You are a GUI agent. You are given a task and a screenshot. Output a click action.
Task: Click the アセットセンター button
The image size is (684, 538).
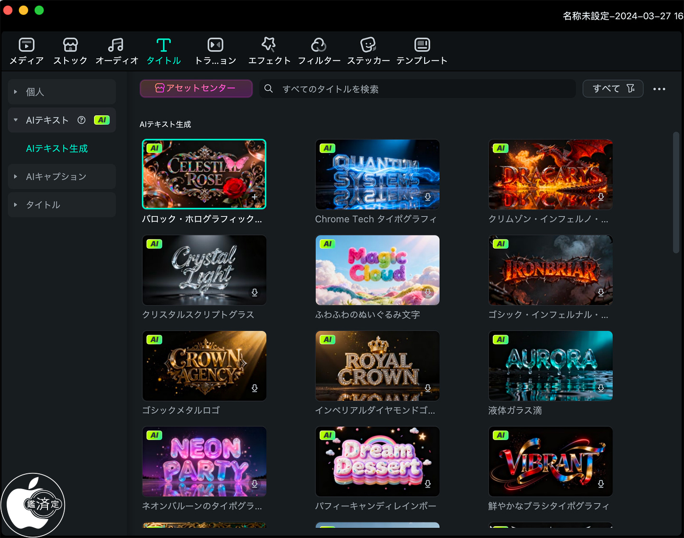[x=196, y=88]
